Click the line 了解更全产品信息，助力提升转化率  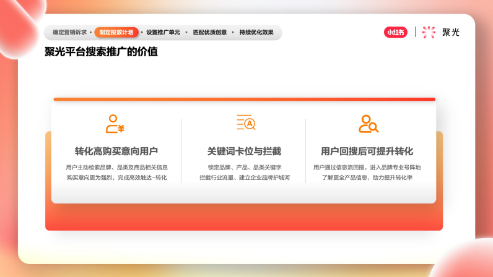click(x=367, y=177)
